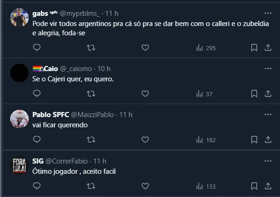The width and height of the screenshot is (280, 197).
Task: Reply to gabs' tweet about Argentinians
Action: [37, 47]
